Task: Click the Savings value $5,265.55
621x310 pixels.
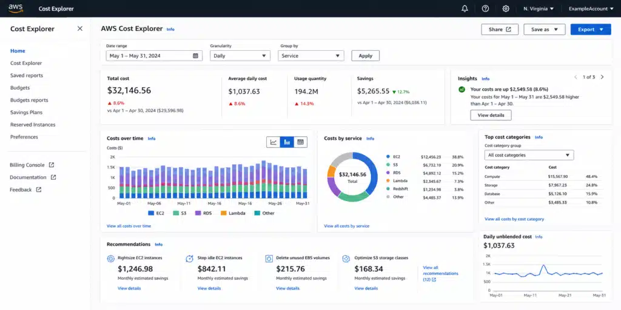Action: coord(373,91)
